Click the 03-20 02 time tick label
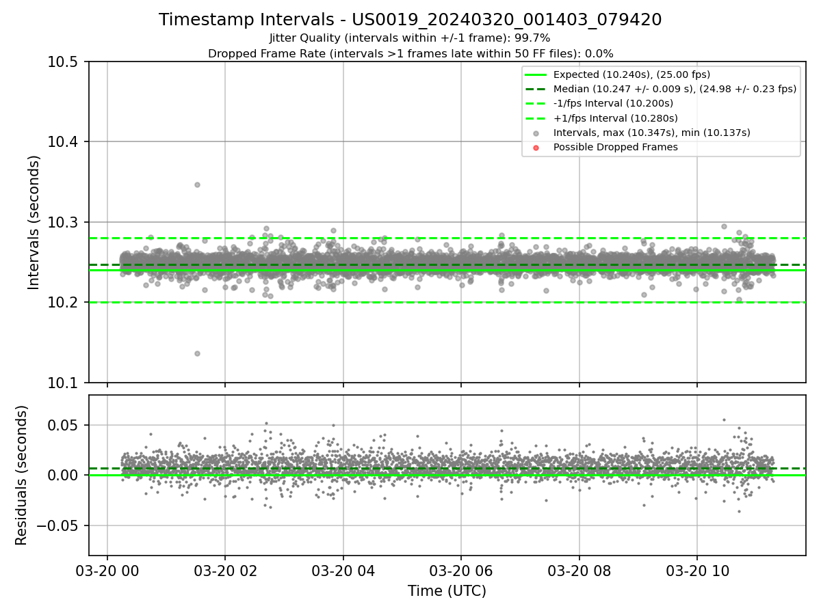This screenshot has width=821, height=615. (225, 570)
